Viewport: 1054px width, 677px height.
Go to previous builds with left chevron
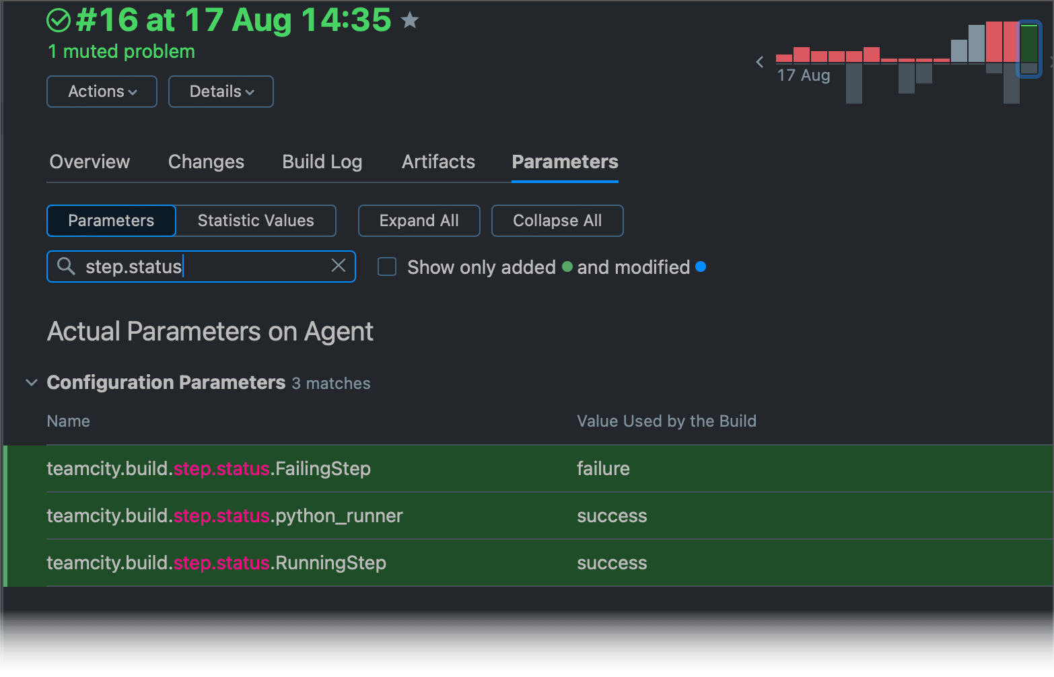tap(760, 62)
